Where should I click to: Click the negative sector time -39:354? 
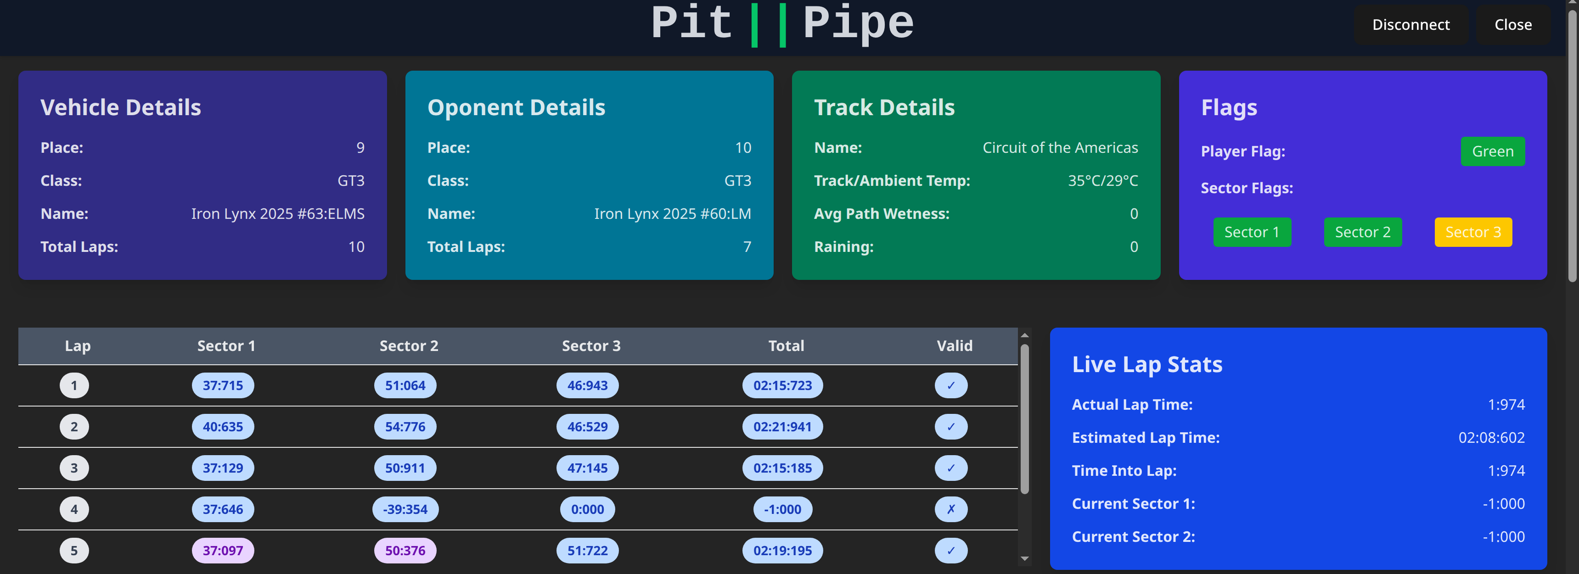(405, 509)
